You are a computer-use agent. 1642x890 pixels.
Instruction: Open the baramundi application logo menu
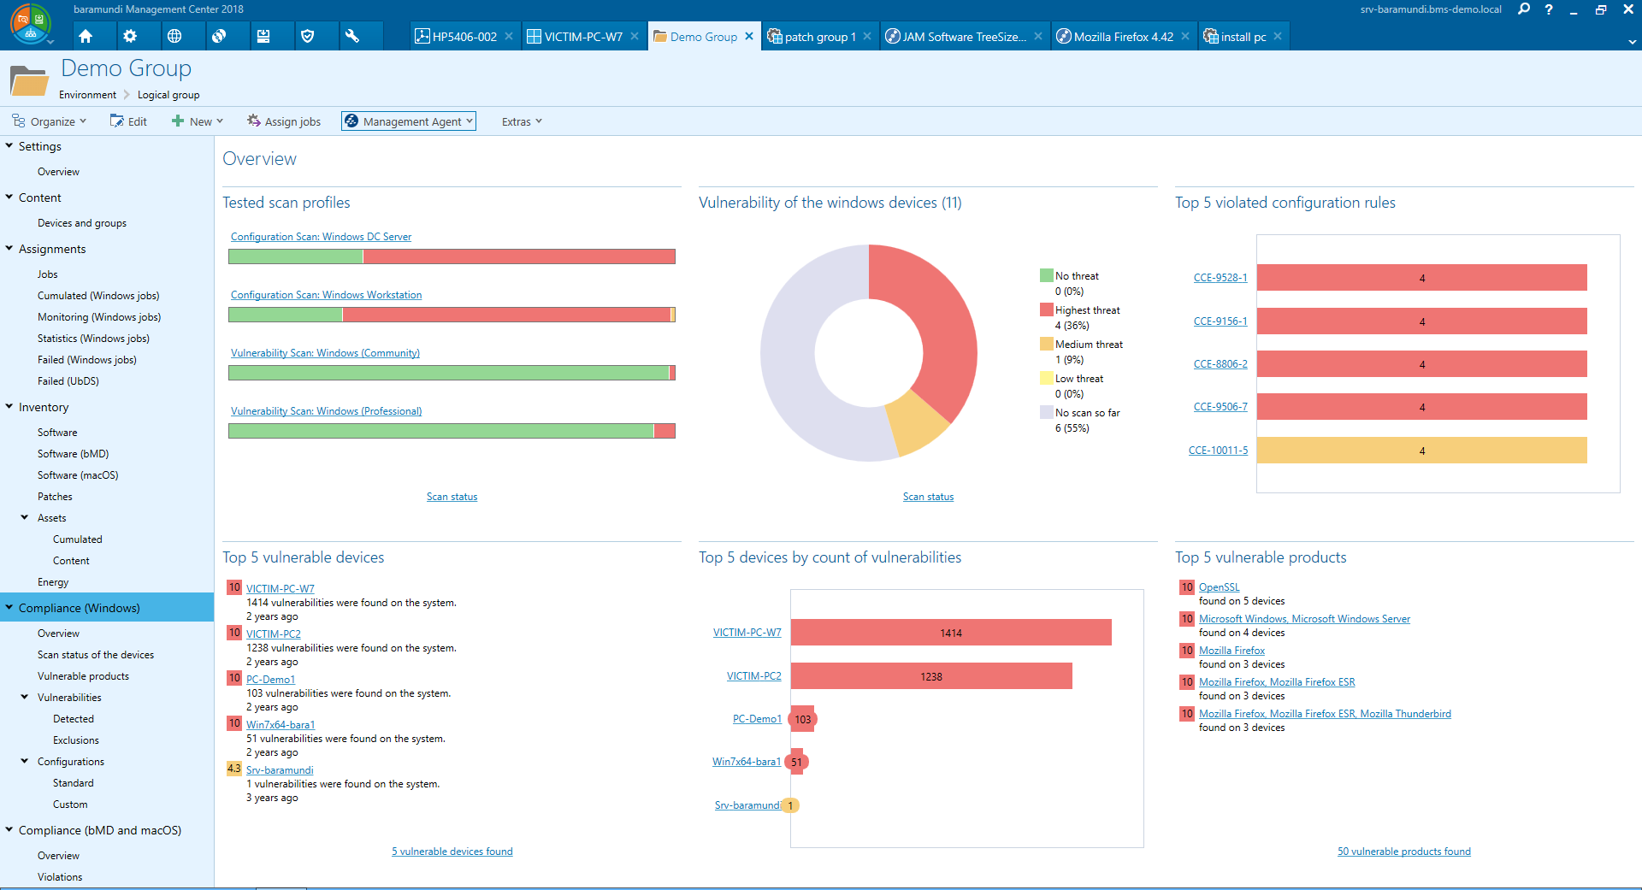31,24
